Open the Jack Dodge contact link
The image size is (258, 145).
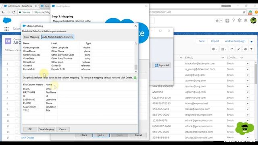click(x=28, y=138)
